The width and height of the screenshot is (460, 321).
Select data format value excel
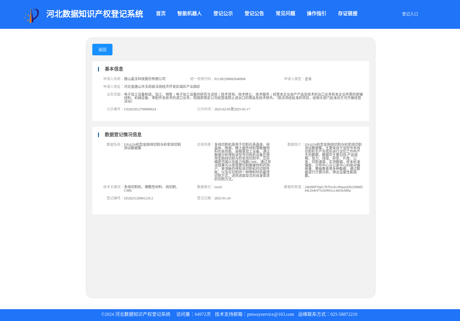(x=218, y=187)
